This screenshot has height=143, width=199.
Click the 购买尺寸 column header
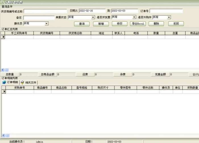(x=103, y=88)
